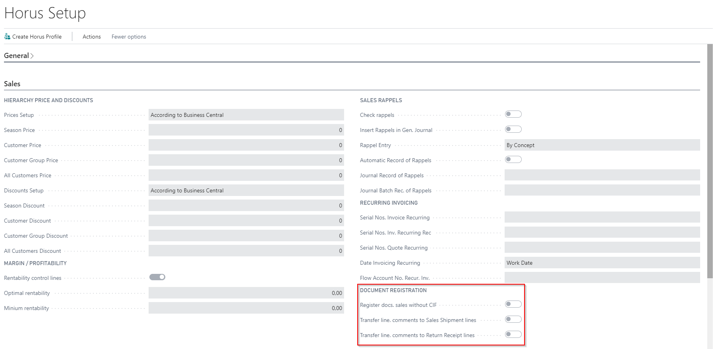
Task: Click the Rappel Entry label
Action: point(375,145)
